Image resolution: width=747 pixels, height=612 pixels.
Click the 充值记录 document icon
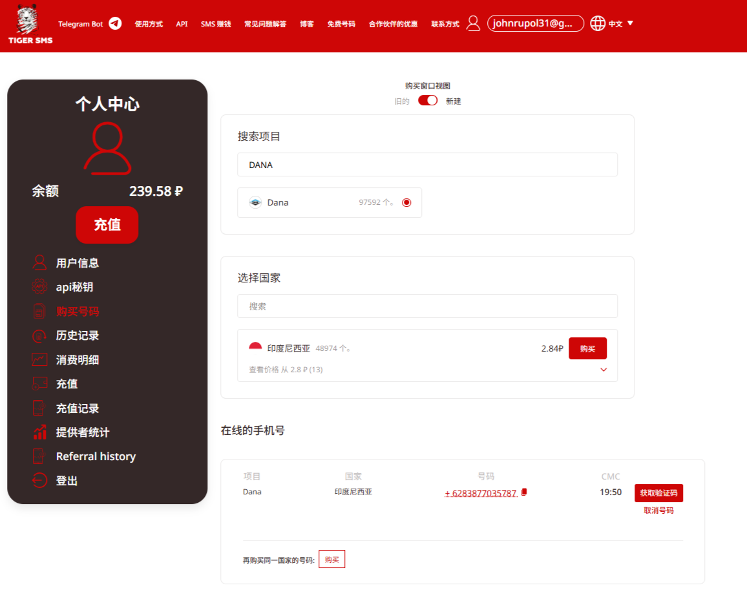click(x=39, y=408)
